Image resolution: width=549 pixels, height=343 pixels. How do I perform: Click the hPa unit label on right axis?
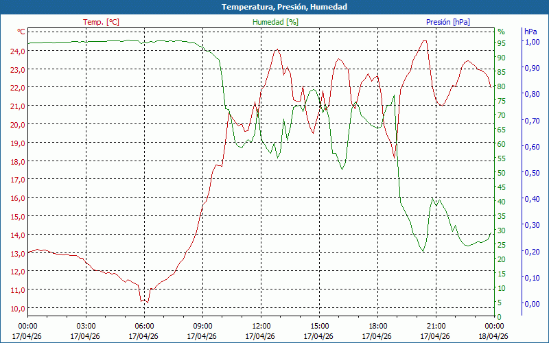(530, 32)
